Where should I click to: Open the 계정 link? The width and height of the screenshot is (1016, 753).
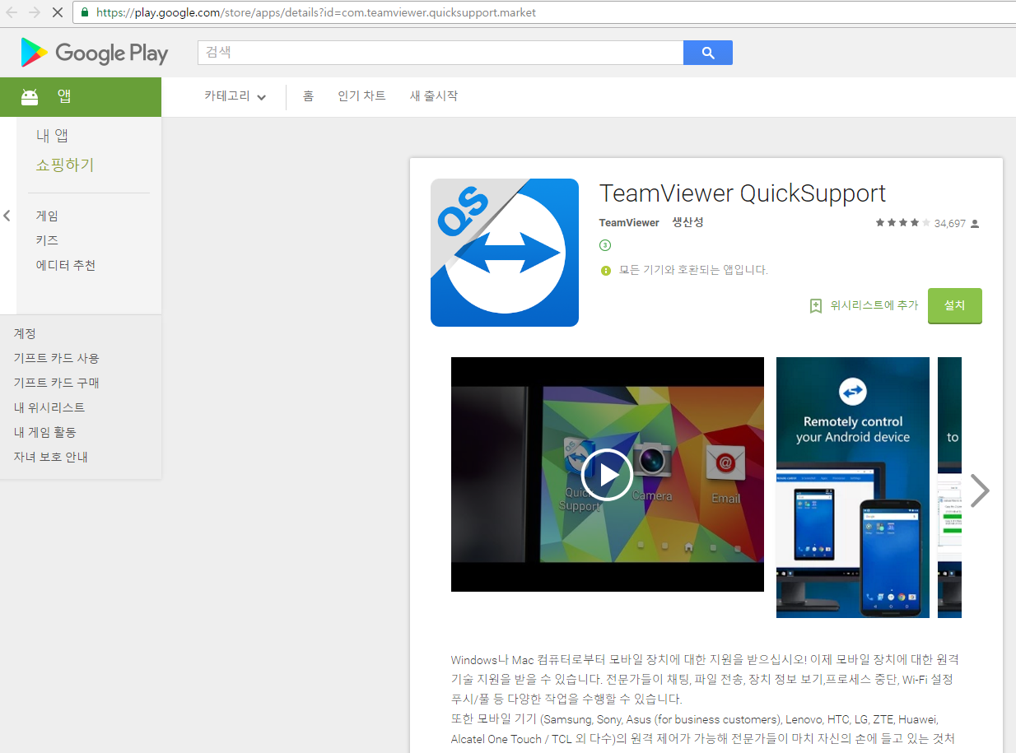[25, 333]
